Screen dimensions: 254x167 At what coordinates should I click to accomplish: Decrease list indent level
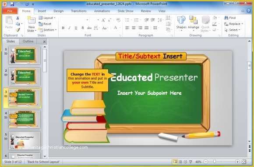[x=146, y=20]
